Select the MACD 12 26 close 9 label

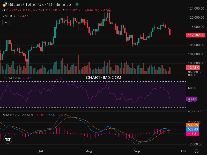(18, 115)
